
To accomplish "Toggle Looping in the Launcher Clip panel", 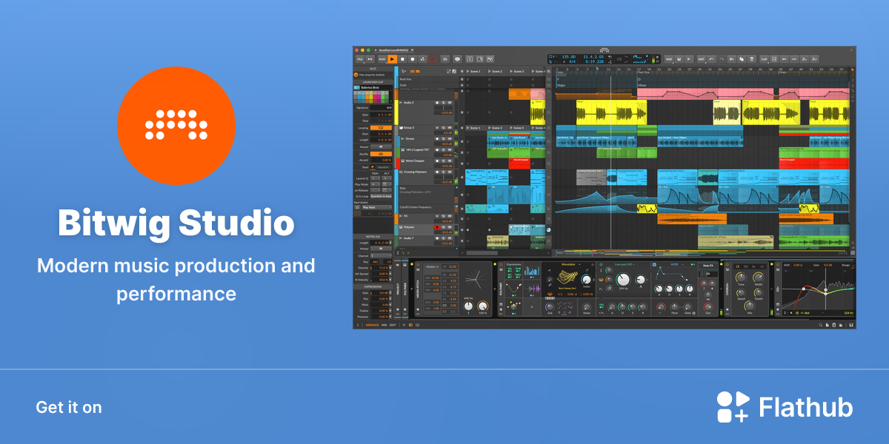I will (381, 128).
